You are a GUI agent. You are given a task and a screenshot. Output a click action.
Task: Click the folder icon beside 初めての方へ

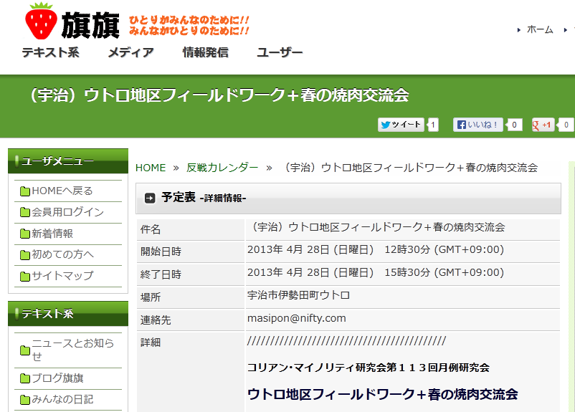pos(24,255)
